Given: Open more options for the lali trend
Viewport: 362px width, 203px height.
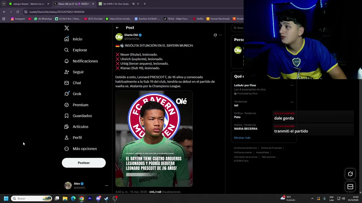Looking at the screenshot, I should point(292,102).
